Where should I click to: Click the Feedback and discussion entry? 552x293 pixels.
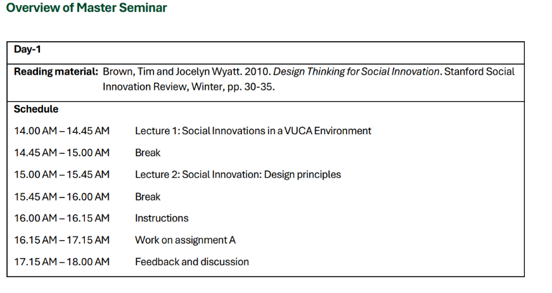tap(192, 262)
